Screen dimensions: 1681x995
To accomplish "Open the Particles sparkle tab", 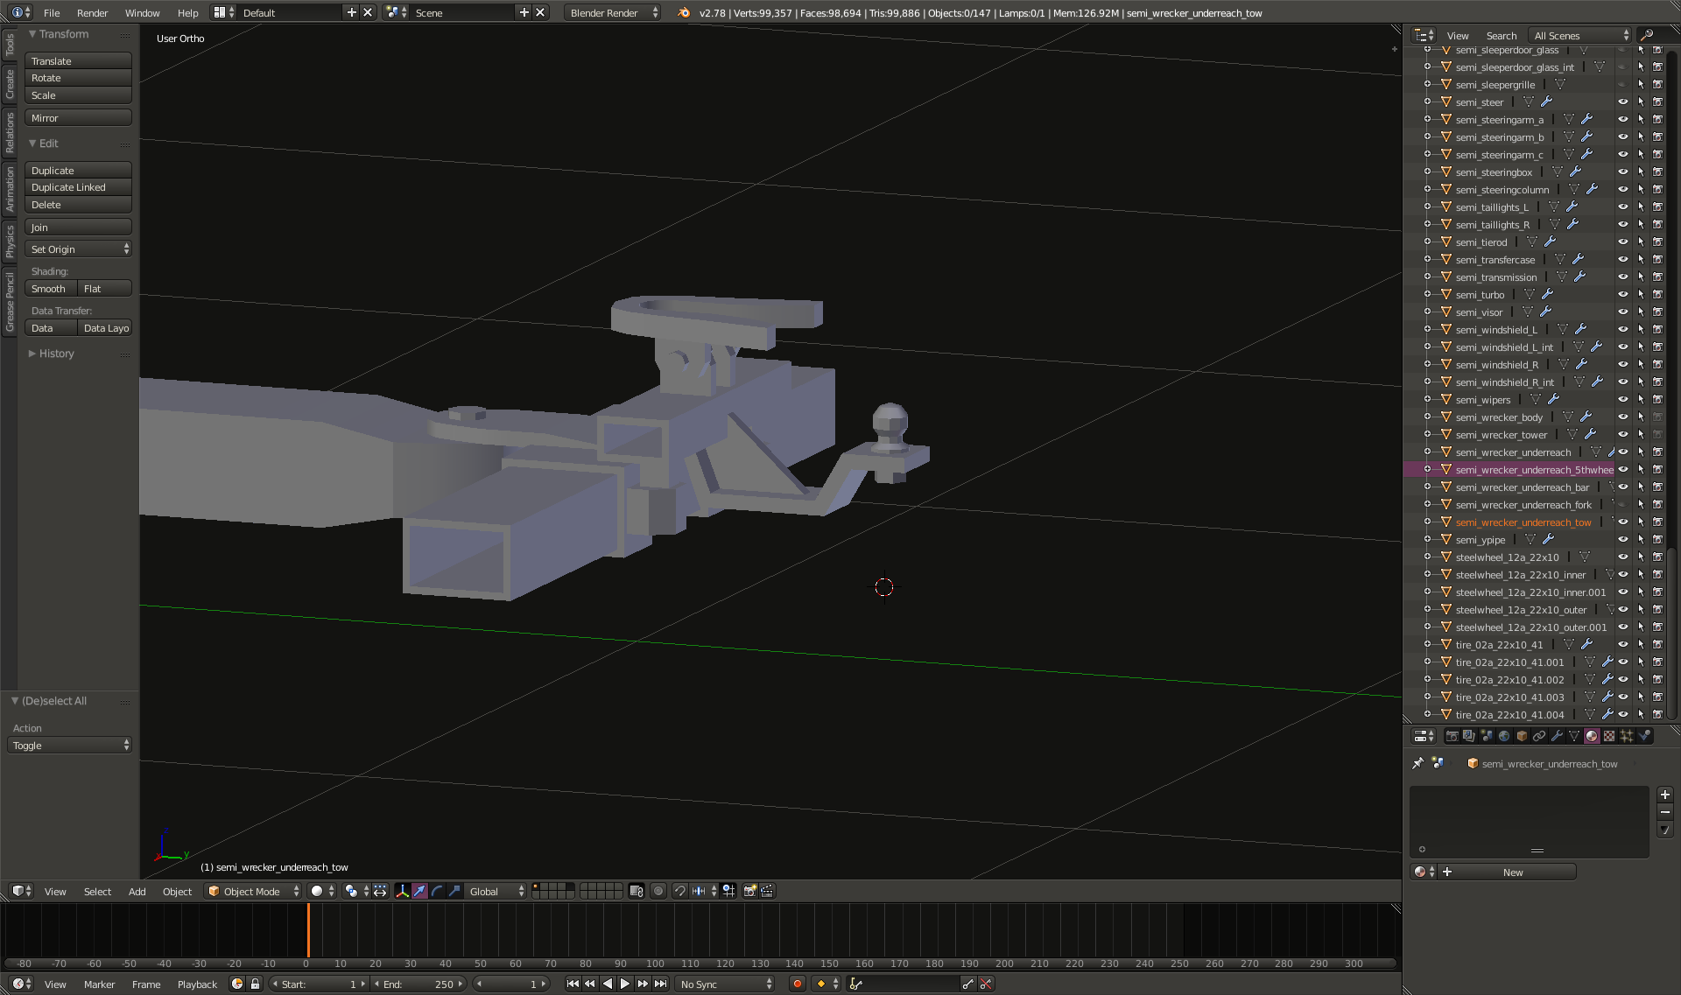I will (1627, 736).
